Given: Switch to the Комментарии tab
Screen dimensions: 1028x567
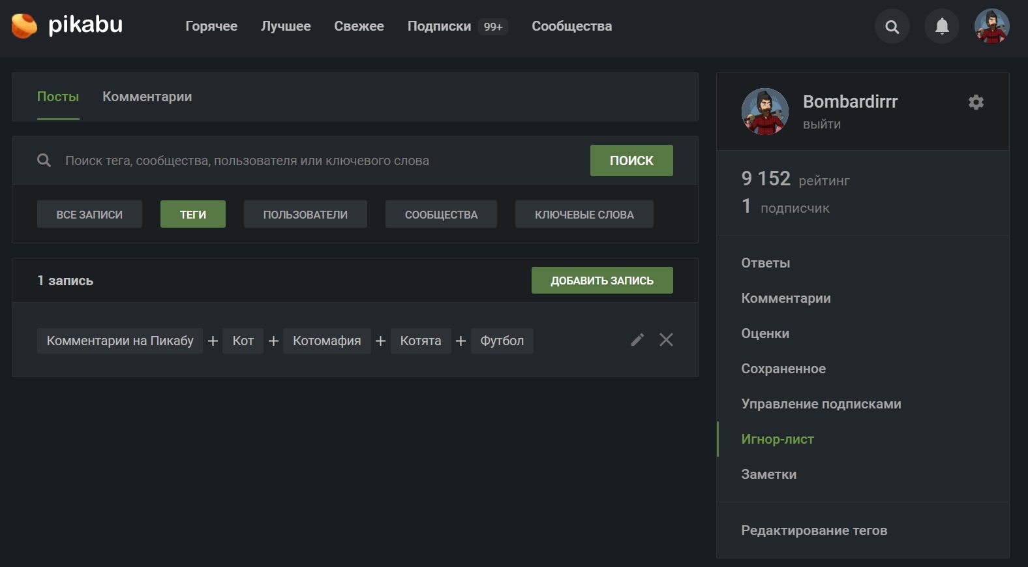Looking at the screenshot, I should [147, 97].
